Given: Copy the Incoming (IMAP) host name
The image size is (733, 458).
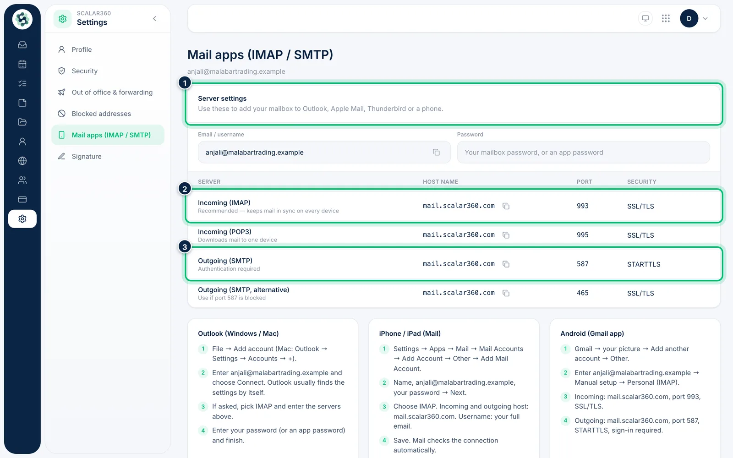Looking at the screenshot, I should point(506,206).
